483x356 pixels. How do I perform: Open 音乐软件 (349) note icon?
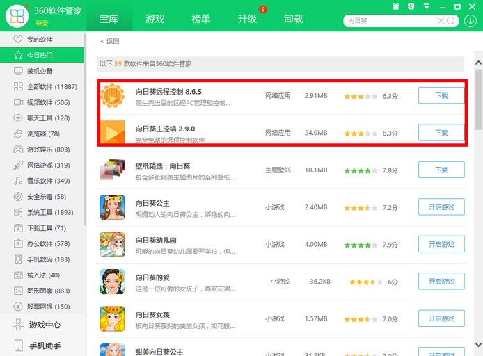click(x=18, y=181)
